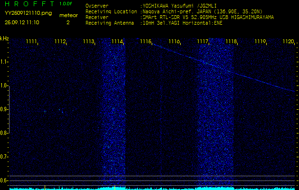Click the 26.09.12 11:10 timestamp
This screenshot has height=190, width=299.
[22, 22]
